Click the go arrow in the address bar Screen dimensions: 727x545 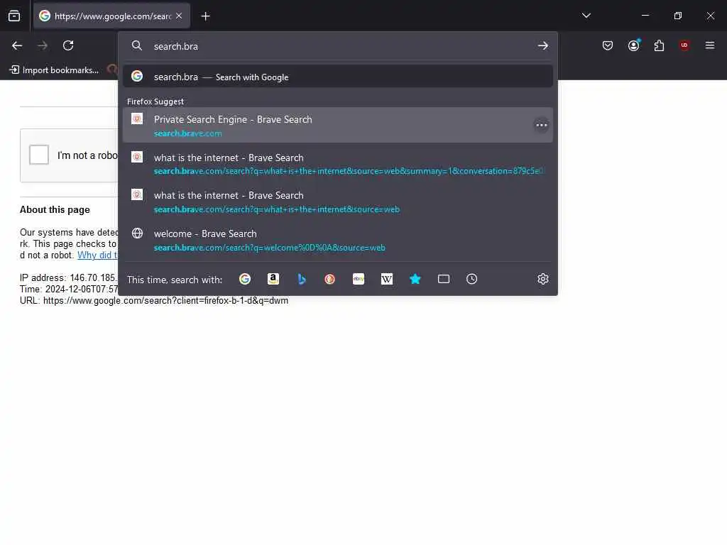[542, 46]
